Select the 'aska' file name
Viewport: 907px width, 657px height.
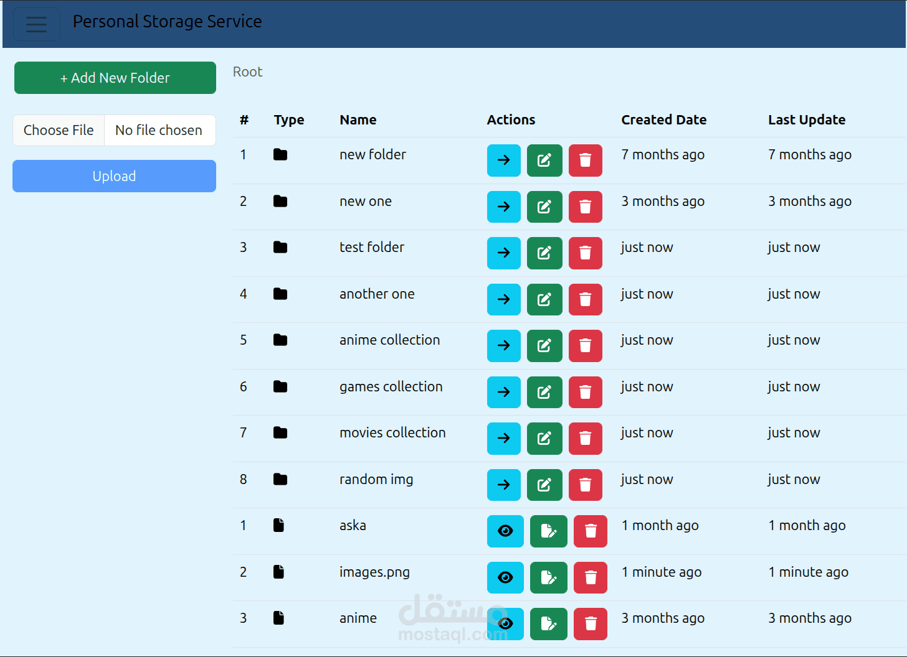coord(353,525)
